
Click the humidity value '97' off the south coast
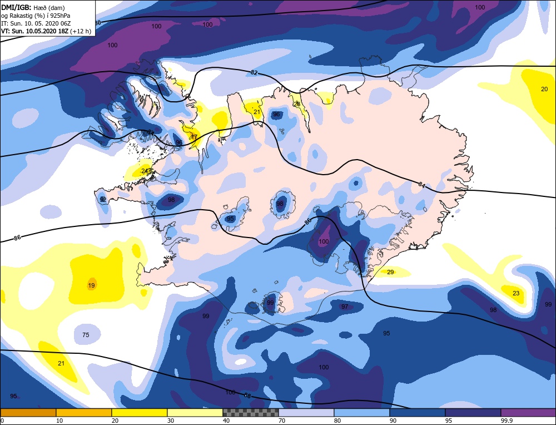(345, 307)
